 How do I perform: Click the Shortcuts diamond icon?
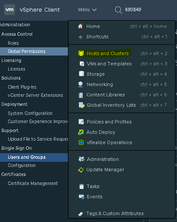pos(80,37)
